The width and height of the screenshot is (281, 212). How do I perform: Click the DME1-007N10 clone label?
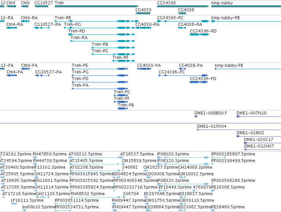pos(251,113)
